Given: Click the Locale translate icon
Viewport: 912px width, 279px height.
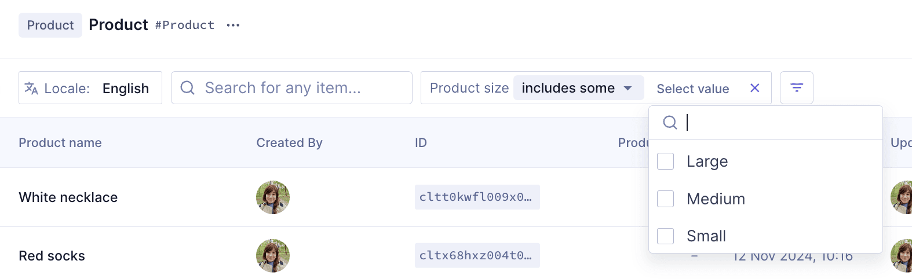Looking at the screenshot, I should (x=31, y=89).
